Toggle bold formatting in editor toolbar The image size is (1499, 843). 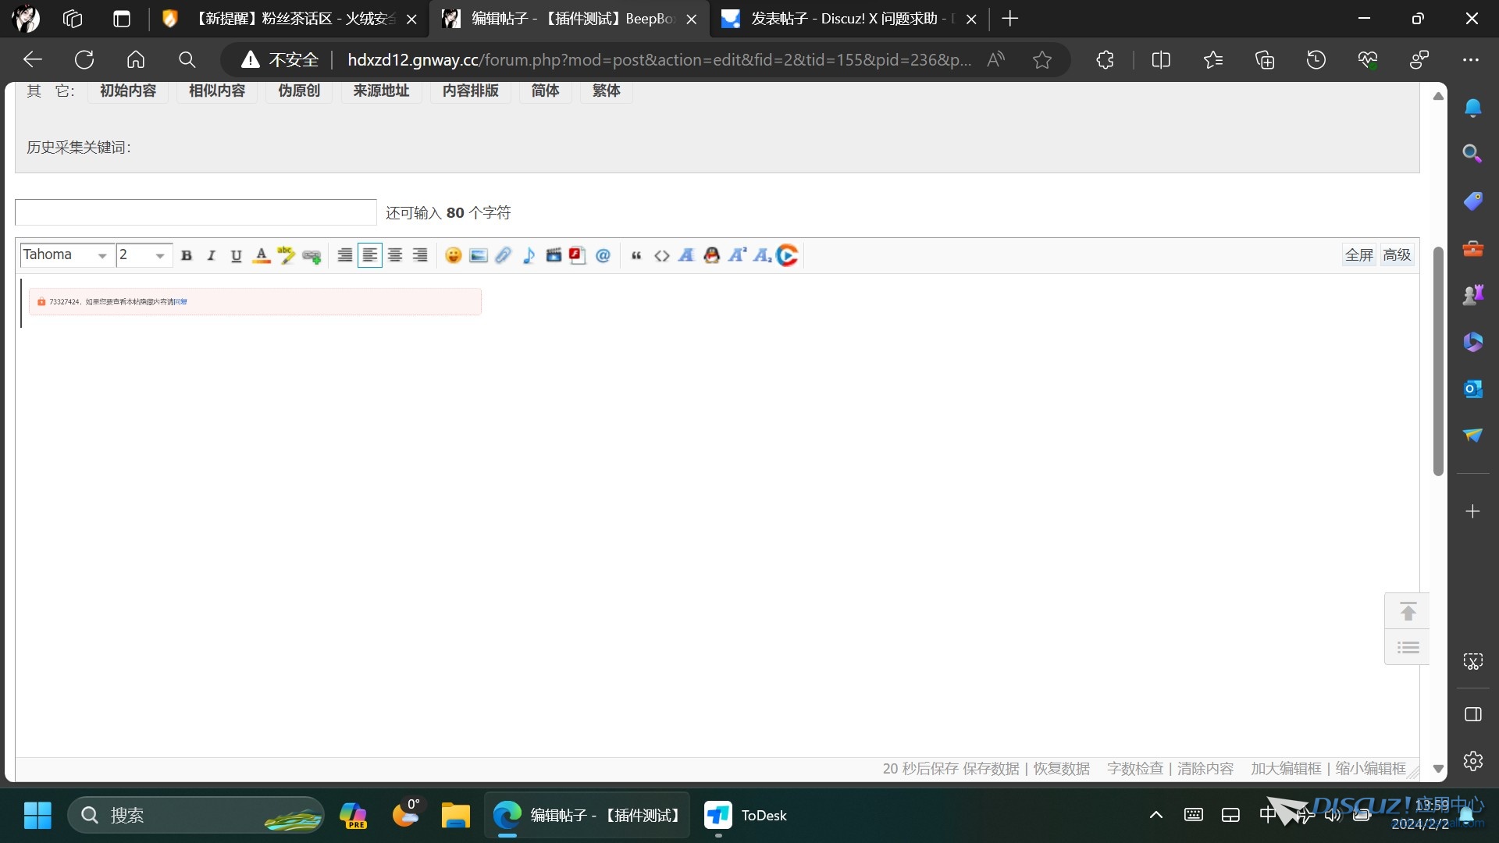tap(187, 255)
